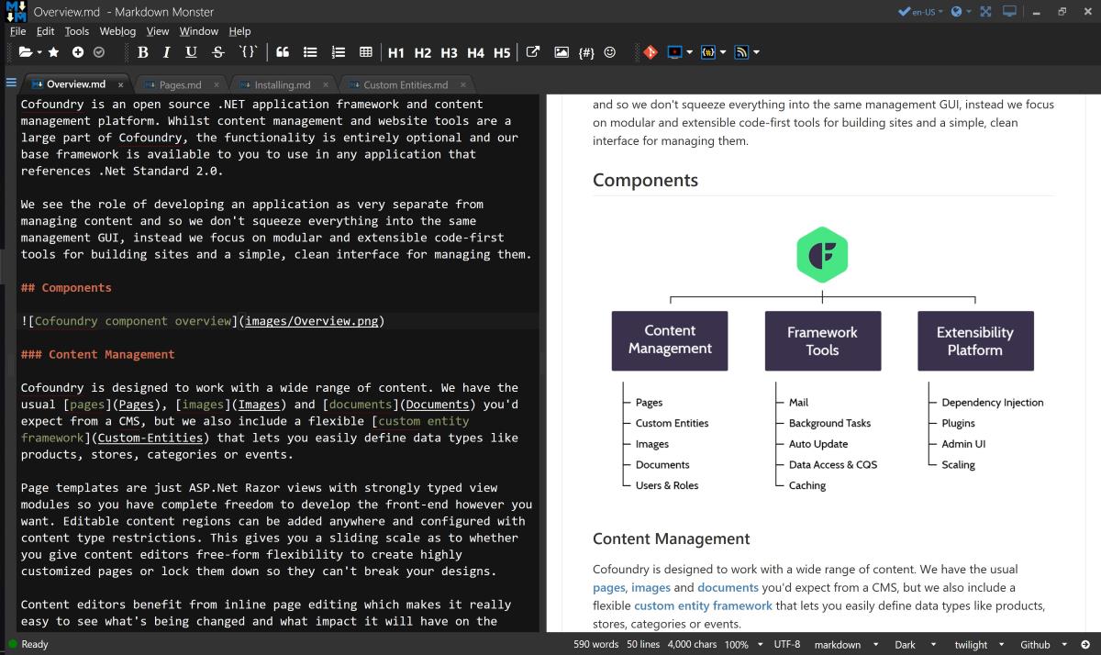Viewport: 1101px width, 655px height.
Task: Apply strikethrough formatting
Action: [217, 52]
